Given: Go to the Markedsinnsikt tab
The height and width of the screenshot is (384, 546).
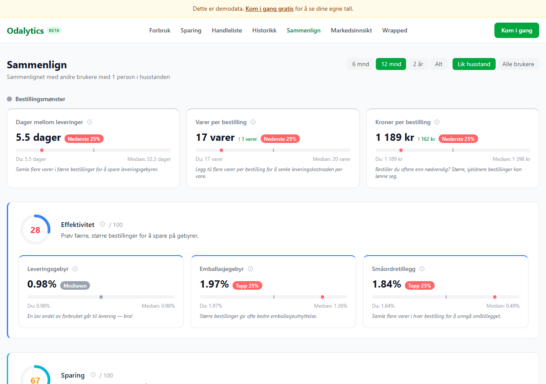Looking at the screenshot, I should coord(351,30).
